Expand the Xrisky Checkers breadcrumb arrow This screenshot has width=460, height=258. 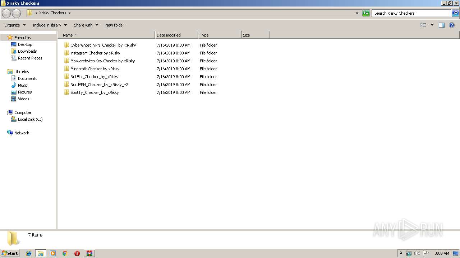coord(69,13)
